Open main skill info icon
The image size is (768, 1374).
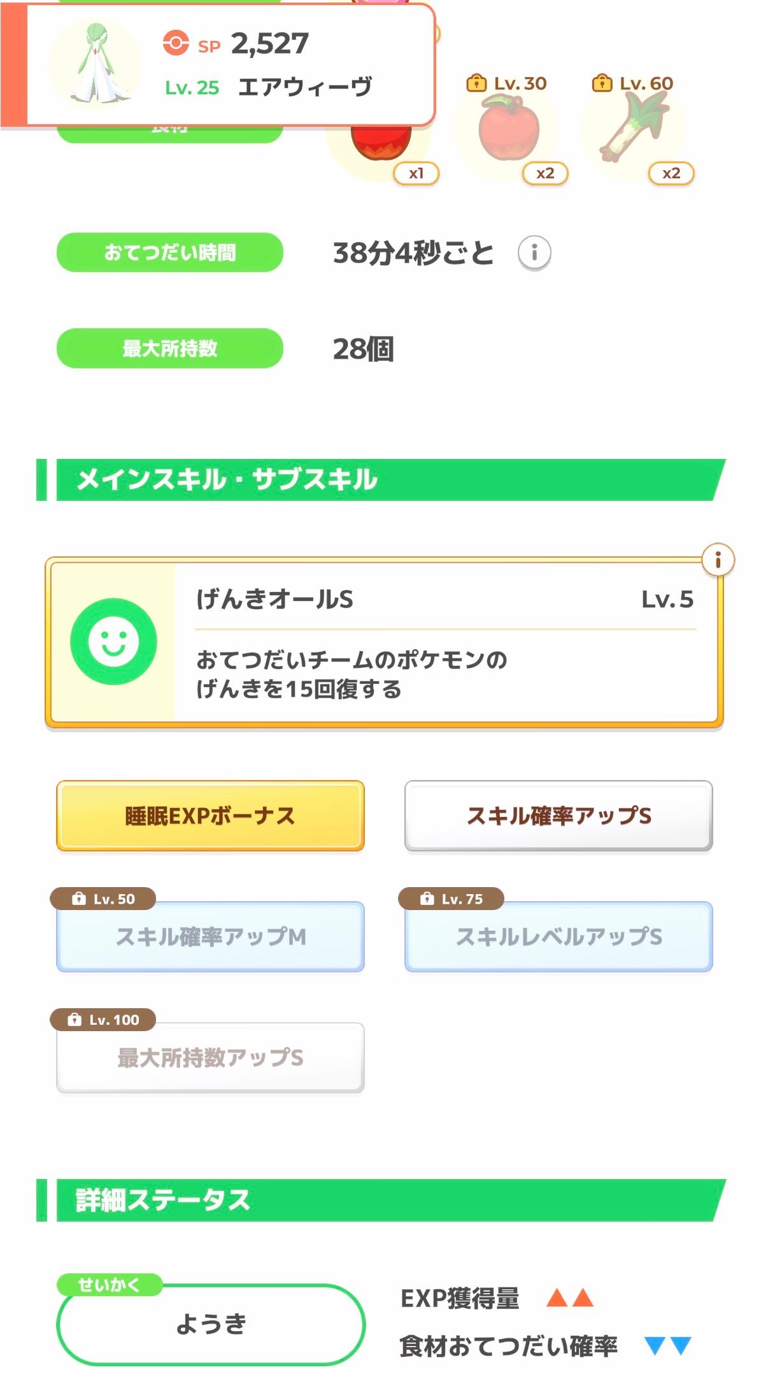tap(718, 560)
